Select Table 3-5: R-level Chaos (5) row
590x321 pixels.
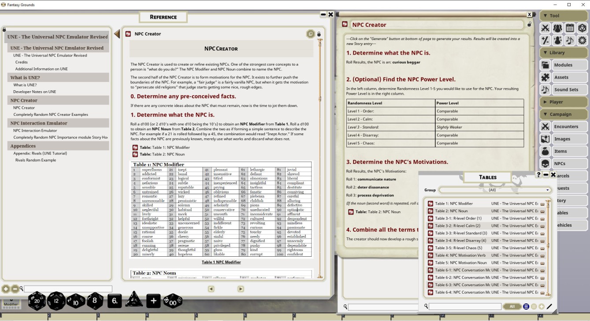(486, 248)
